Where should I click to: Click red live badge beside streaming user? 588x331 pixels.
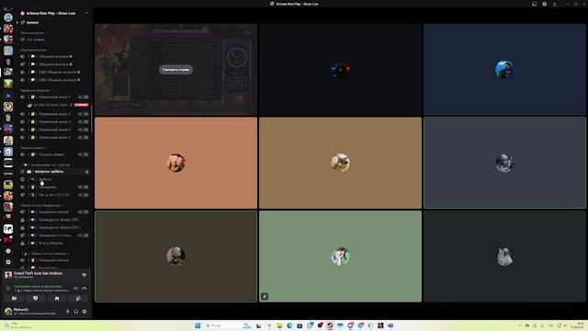pyautogui.click(x=82, y=105)
